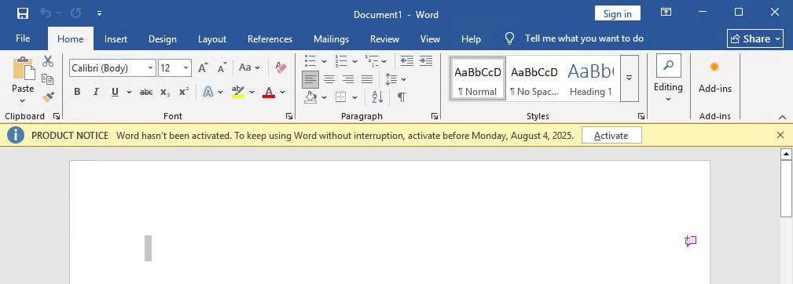Click the Cut scissors icon
The height and width of the screenshot is (284, 793).
pyautogui.click(x=48, y=61)
